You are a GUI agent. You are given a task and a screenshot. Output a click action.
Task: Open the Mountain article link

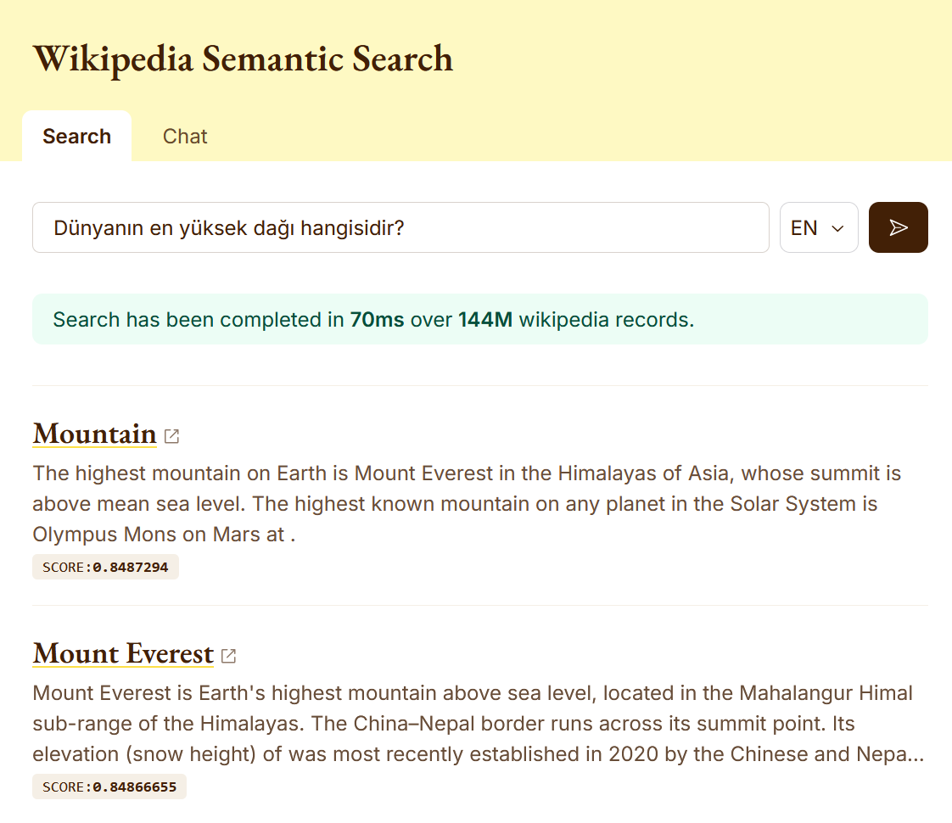94,434
